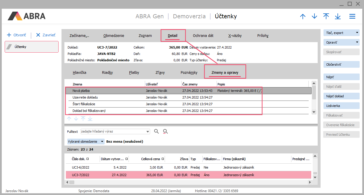Click the hamburger menu icon
Image resolution: width=364 pixels, height=195 pixels.
coord(352,17)
